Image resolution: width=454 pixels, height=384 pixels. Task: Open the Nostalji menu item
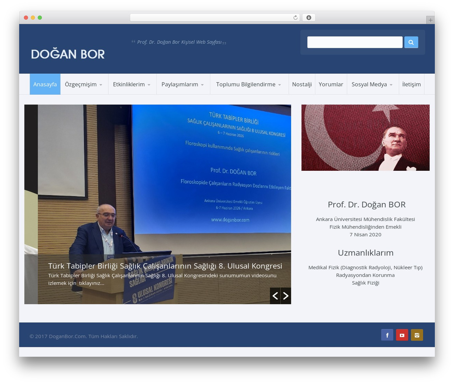(x=302, y=84)
